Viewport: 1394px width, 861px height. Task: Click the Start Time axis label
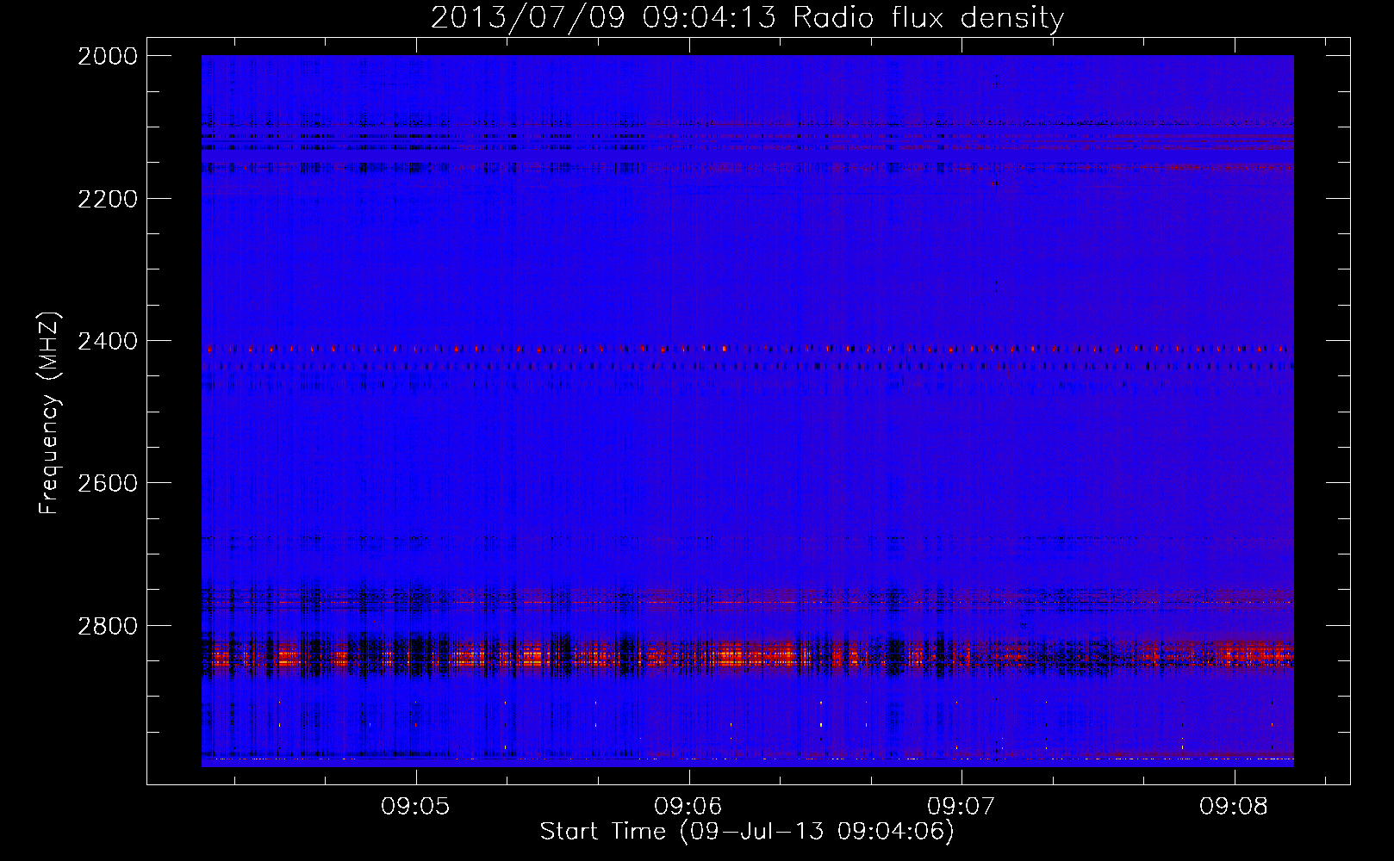[747, 832]
